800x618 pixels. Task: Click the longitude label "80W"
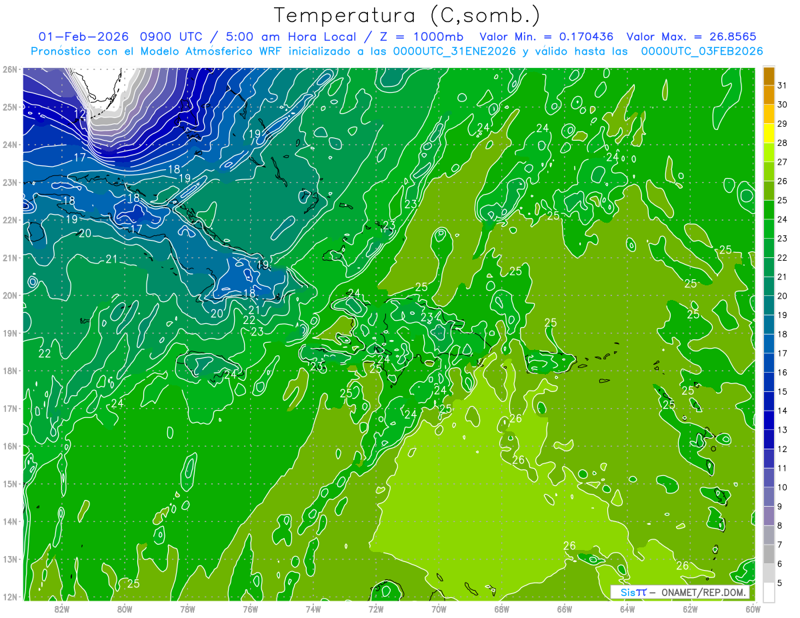coord(124,609)
